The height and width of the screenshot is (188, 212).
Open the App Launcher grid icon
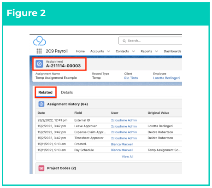[x=39, y=51]
